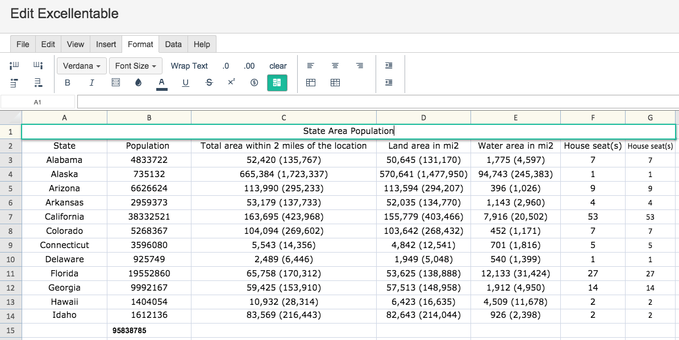The image size is (679, 340).
Task: Click the highlighted green merge cells button
Action: [x=277, y=83]
